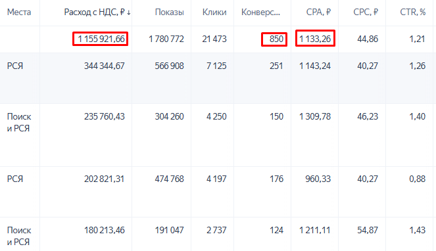Click CTR value 1,43 in last row
Screen dimensions: 436x251
[x=417, y=230]
